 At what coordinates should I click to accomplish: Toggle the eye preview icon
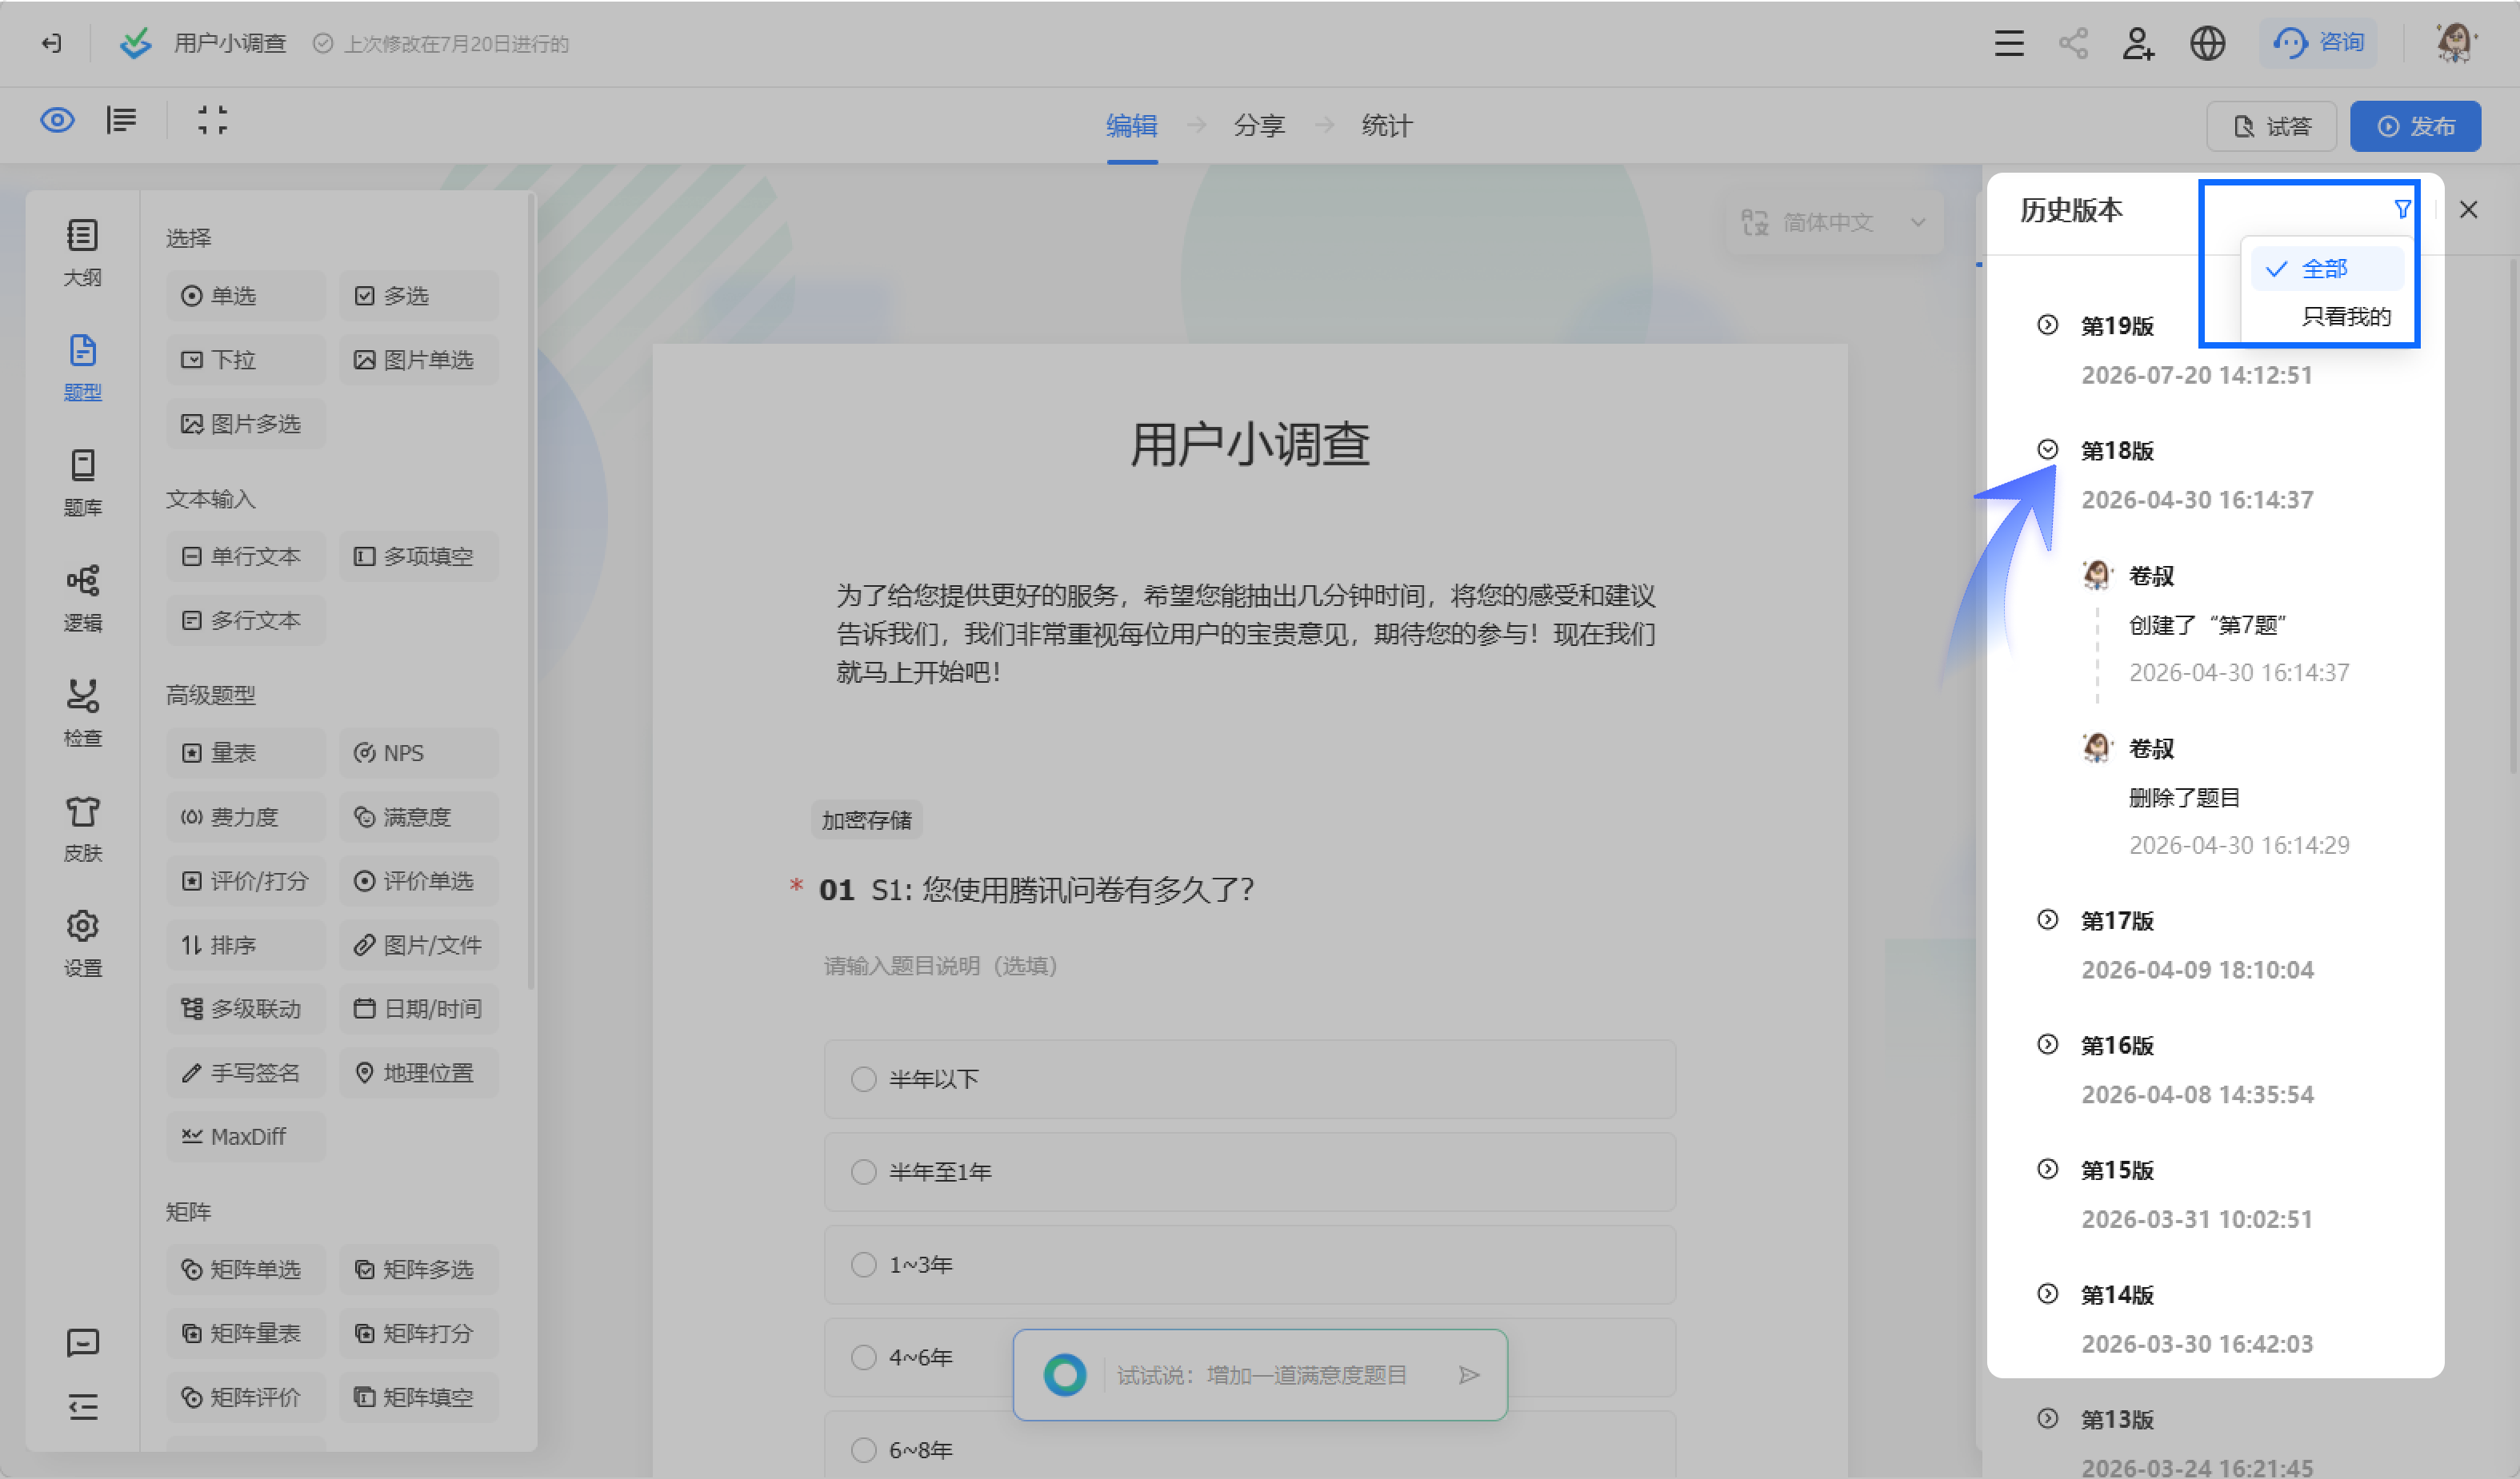(57, 121)
